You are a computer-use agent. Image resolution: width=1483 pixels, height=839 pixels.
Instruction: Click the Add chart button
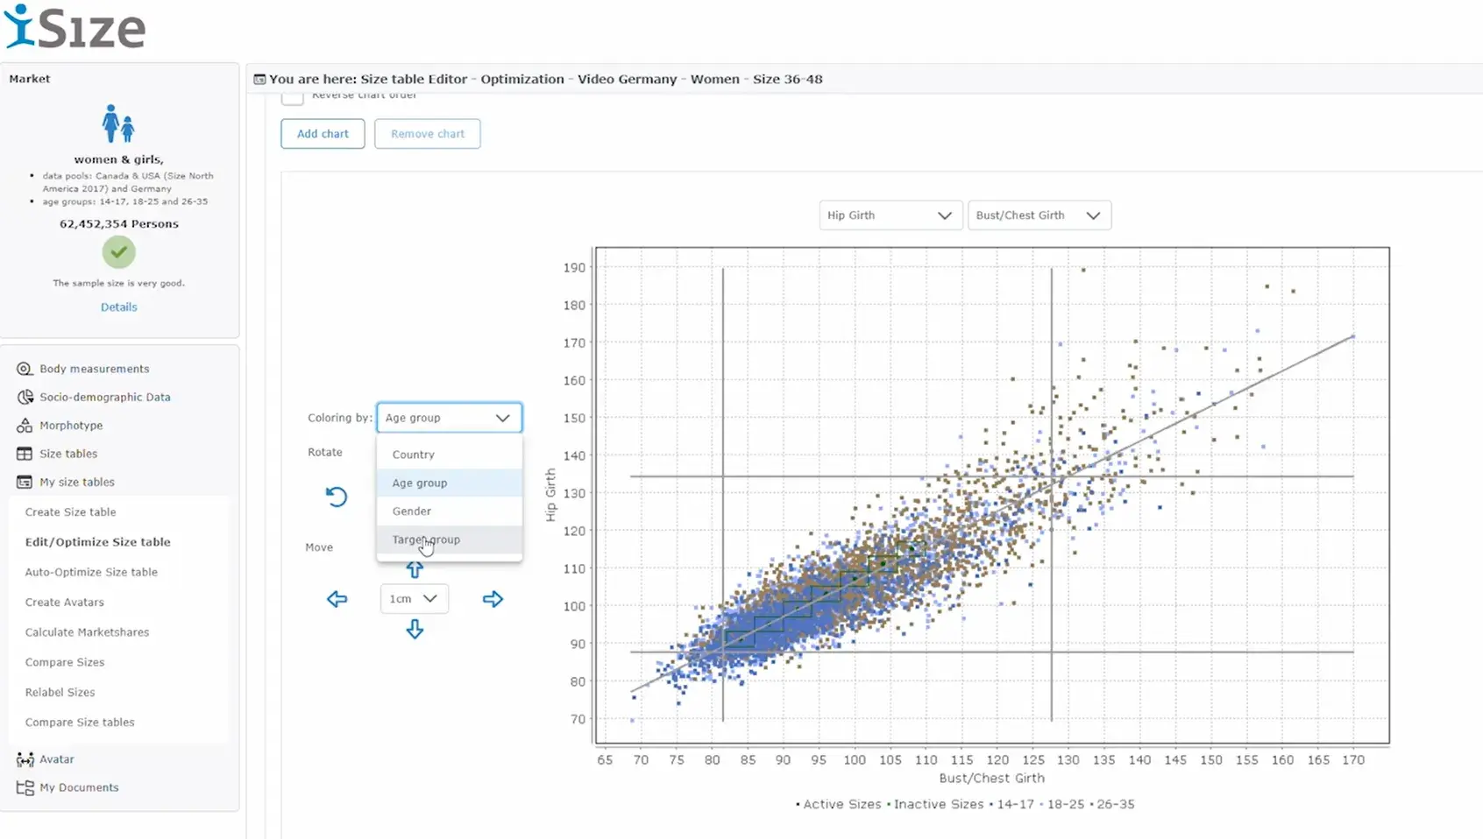pyautogui.click(x=323, y=134)
